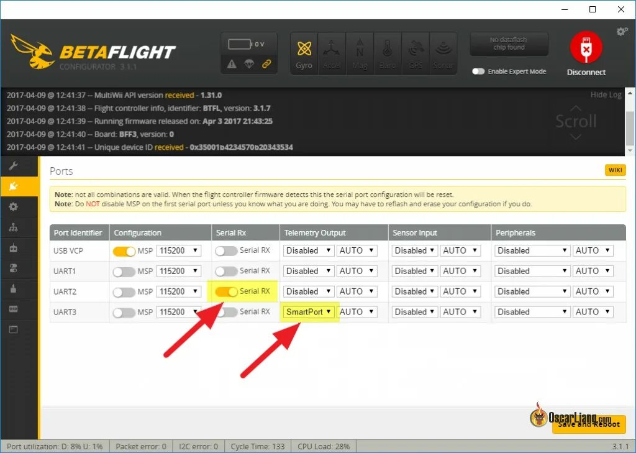
Task: Toggle Serial RX switch for UART1
Action: click(226, 271)
